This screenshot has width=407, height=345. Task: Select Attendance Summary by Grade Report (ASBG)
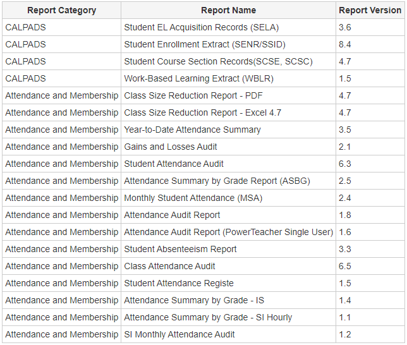point(217,181)
